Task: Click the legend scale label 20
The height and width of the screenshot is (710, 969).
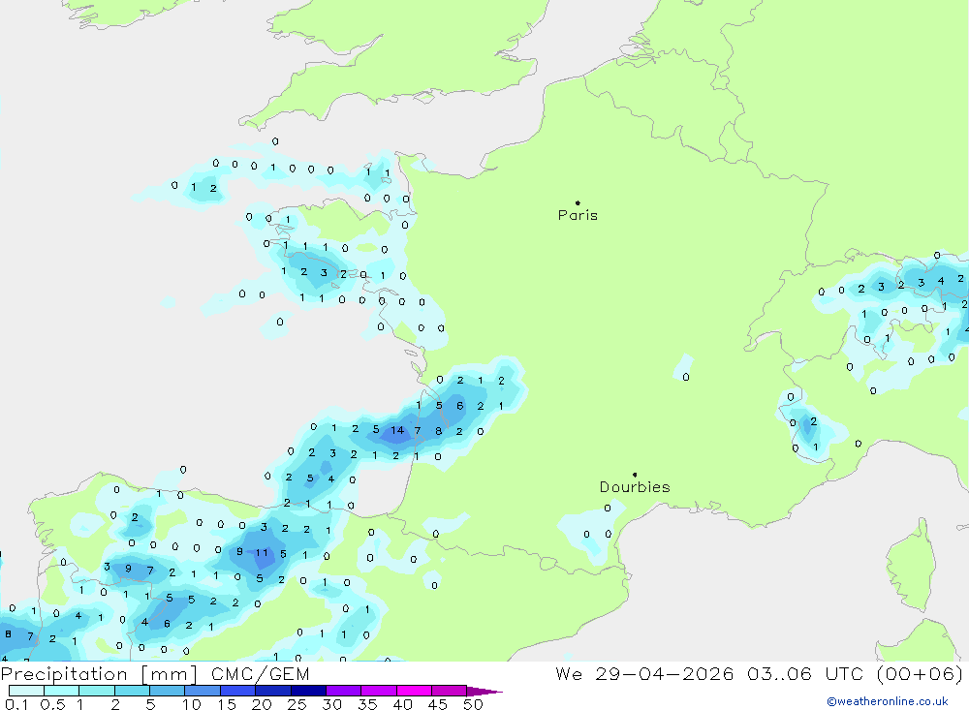Action: coord(262,704)
